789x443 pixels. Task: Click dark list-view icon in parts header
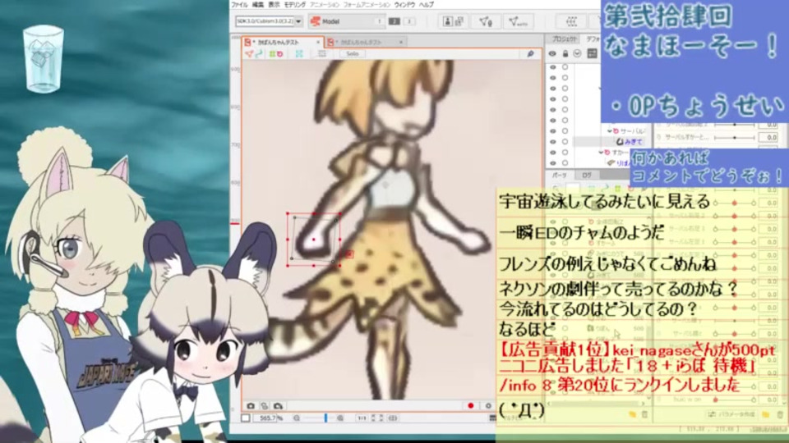(592, 53)
